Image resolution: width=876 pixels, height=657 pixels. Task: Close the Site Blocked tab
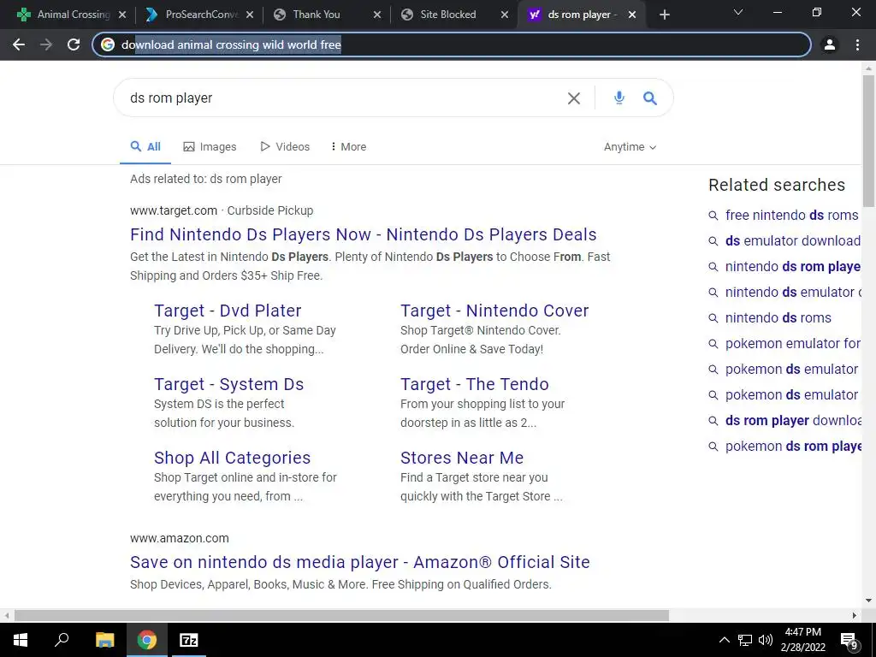[x=505, y=15]
